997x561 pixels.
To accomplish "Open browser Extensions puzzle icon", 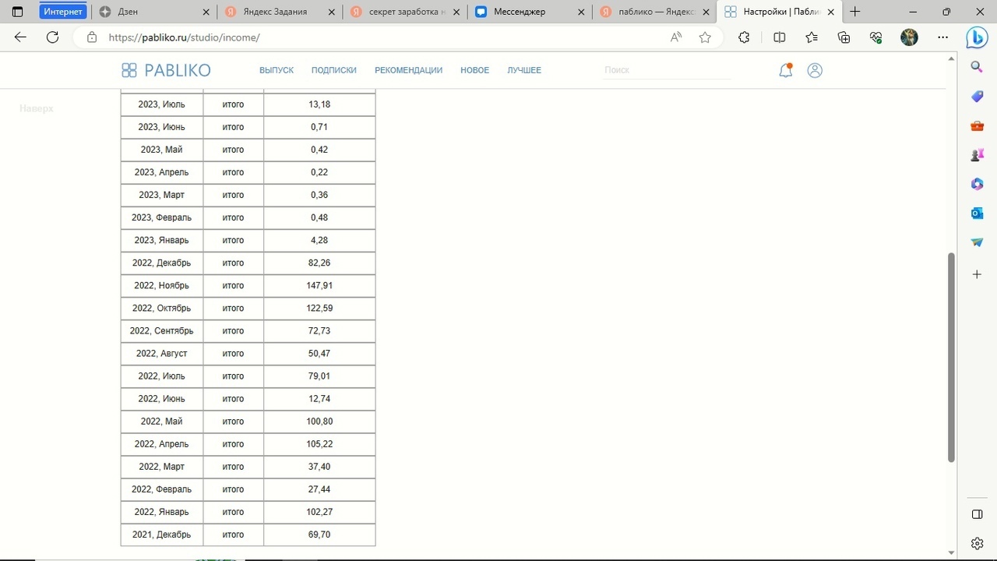I will (x=744, y=37).
